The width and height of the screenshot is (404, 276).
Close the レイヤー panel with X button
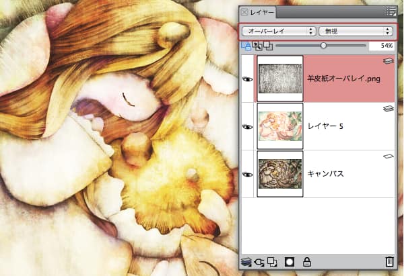[244, 12]
